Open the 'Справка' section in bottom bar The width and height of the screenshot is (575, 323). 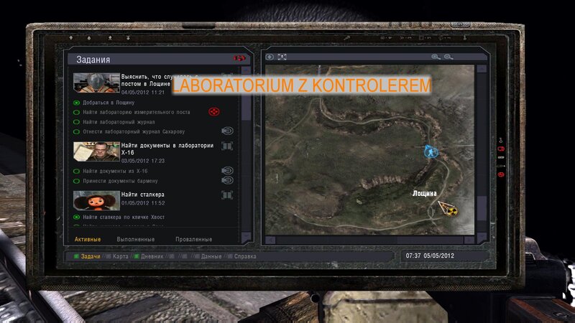pos(246,256)
